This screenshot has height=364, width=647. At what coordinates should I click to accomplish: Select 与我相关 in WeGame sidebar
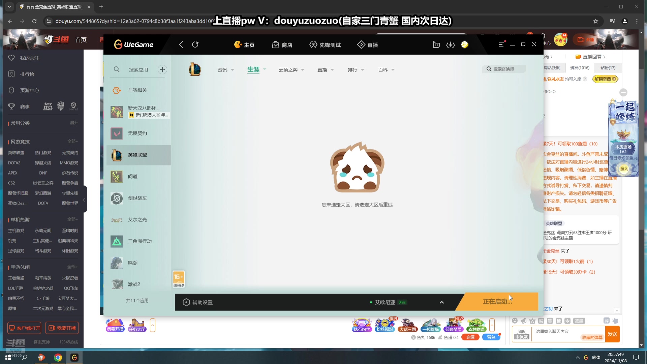[x=139, y=90]
